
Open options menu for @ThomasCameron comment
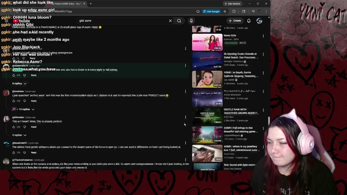pos(185,160)
